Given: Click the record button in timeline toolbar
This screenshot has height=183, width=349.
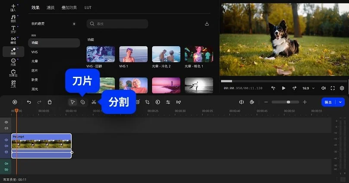Looking at the screenshot, I should (x=15, y=102).
